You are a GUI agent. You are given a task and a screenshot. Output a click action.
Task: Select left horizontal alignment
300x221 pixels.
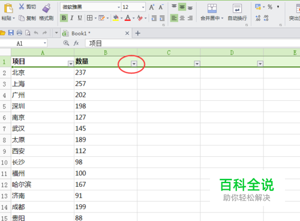pos(174,18)
